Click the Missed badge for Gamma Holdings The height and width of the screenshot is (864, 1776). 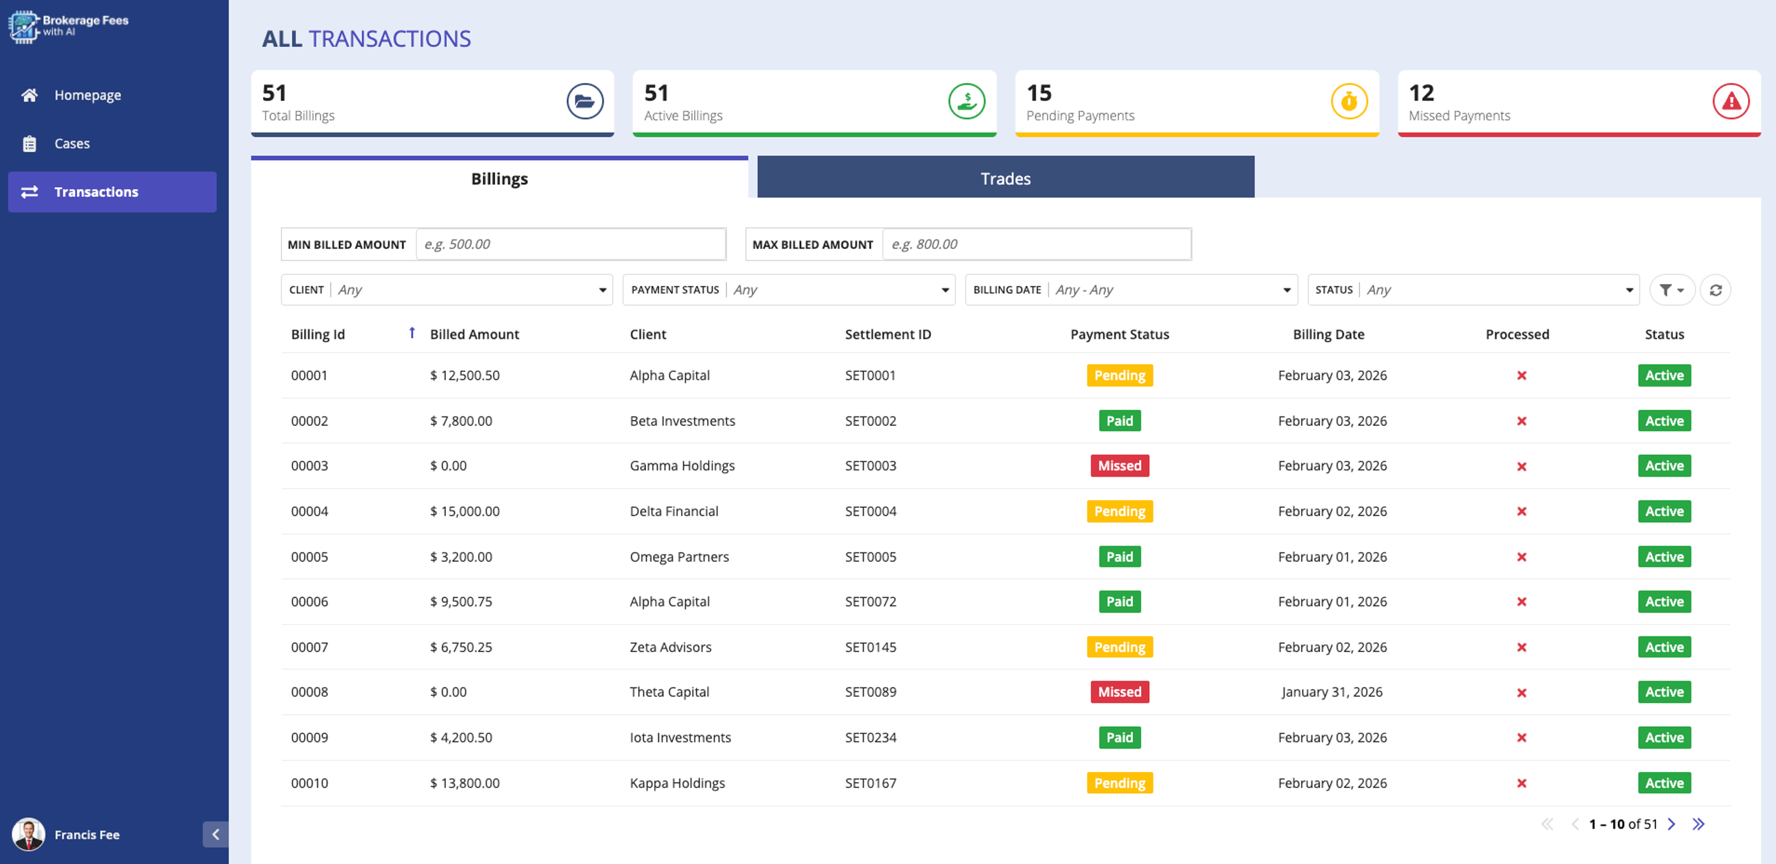pyautogui.click(x=1120, y=465)
